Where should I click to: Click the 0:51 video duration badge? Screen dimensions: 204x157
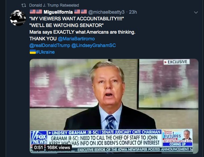point(38,147)
